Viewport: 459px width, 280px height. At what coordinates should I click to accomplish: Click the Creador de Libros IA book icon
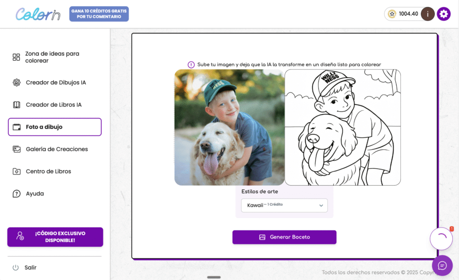tap(17, 105)
